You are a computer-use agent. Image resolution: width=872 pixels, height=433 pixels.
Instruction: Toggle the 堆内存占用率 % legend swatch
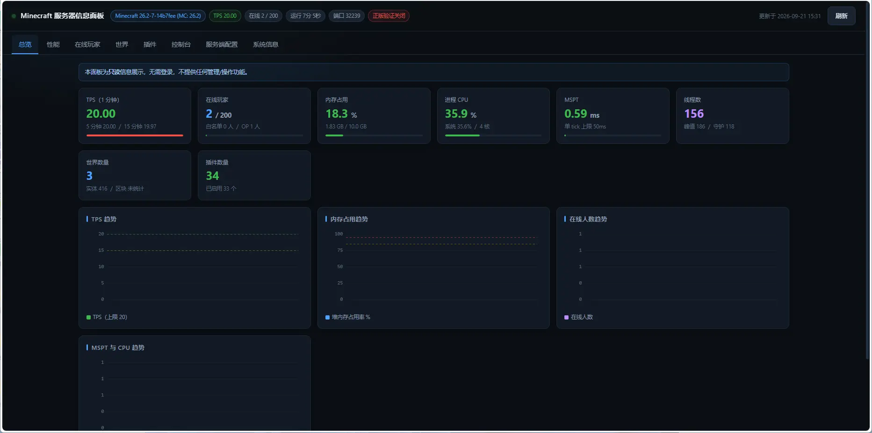coord(327,317)
